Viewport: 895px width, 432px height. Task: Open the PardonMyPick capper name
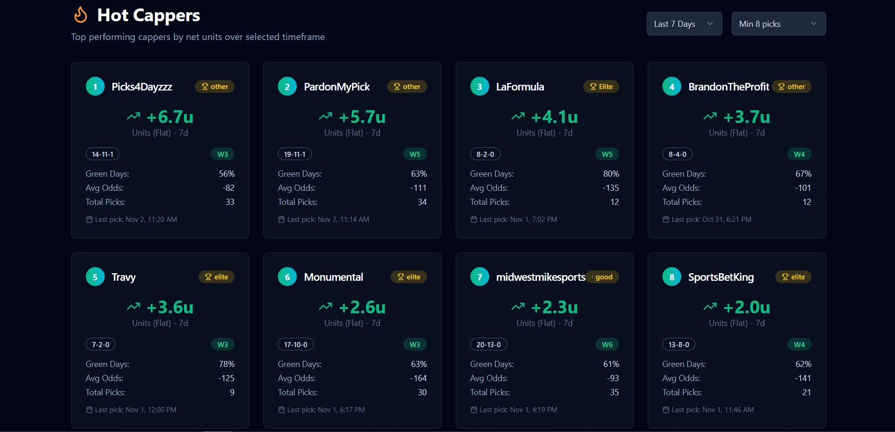[x=337, y=87]
